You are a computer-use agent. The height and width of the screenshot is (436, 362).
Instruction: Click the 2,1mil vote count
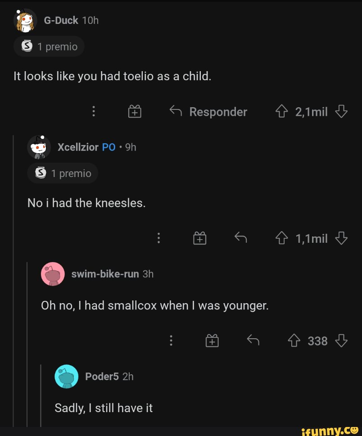(x=312, y=112)
